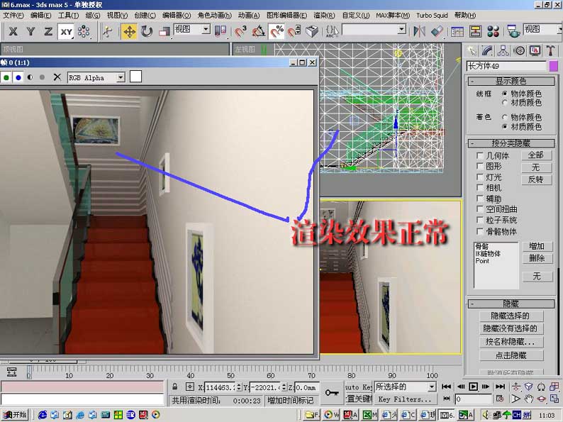563x422 pixels.
Task: Click the 反转 category button
Action: click(536, 179)
